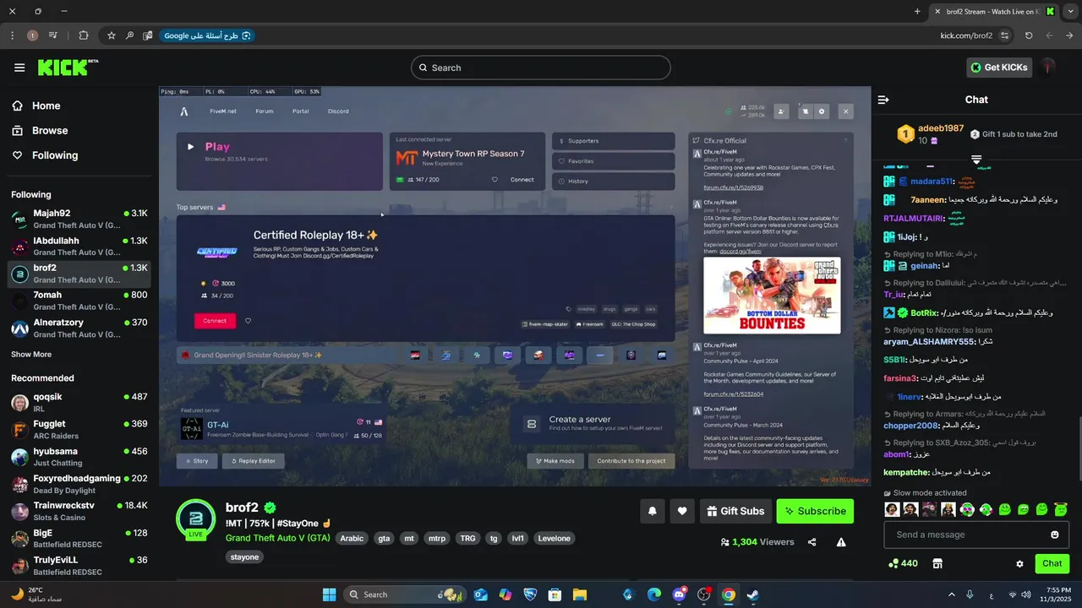
Task: Click username BotRix in chat
Action: 923,312
